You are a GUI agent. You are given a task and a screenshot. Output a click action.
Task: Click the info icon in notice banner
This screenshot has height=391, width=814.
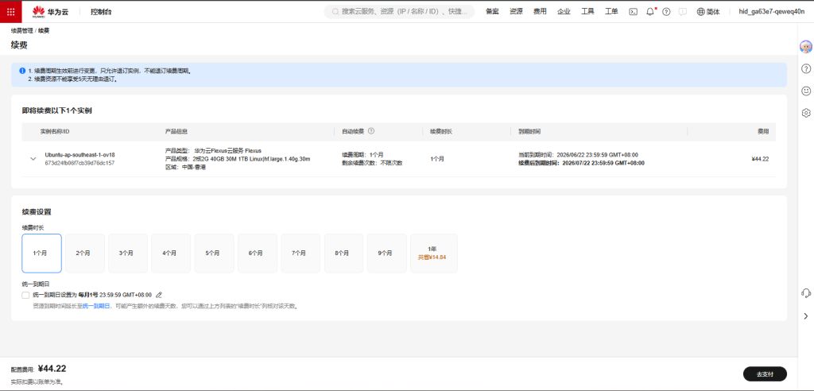[x=22, y=70]
